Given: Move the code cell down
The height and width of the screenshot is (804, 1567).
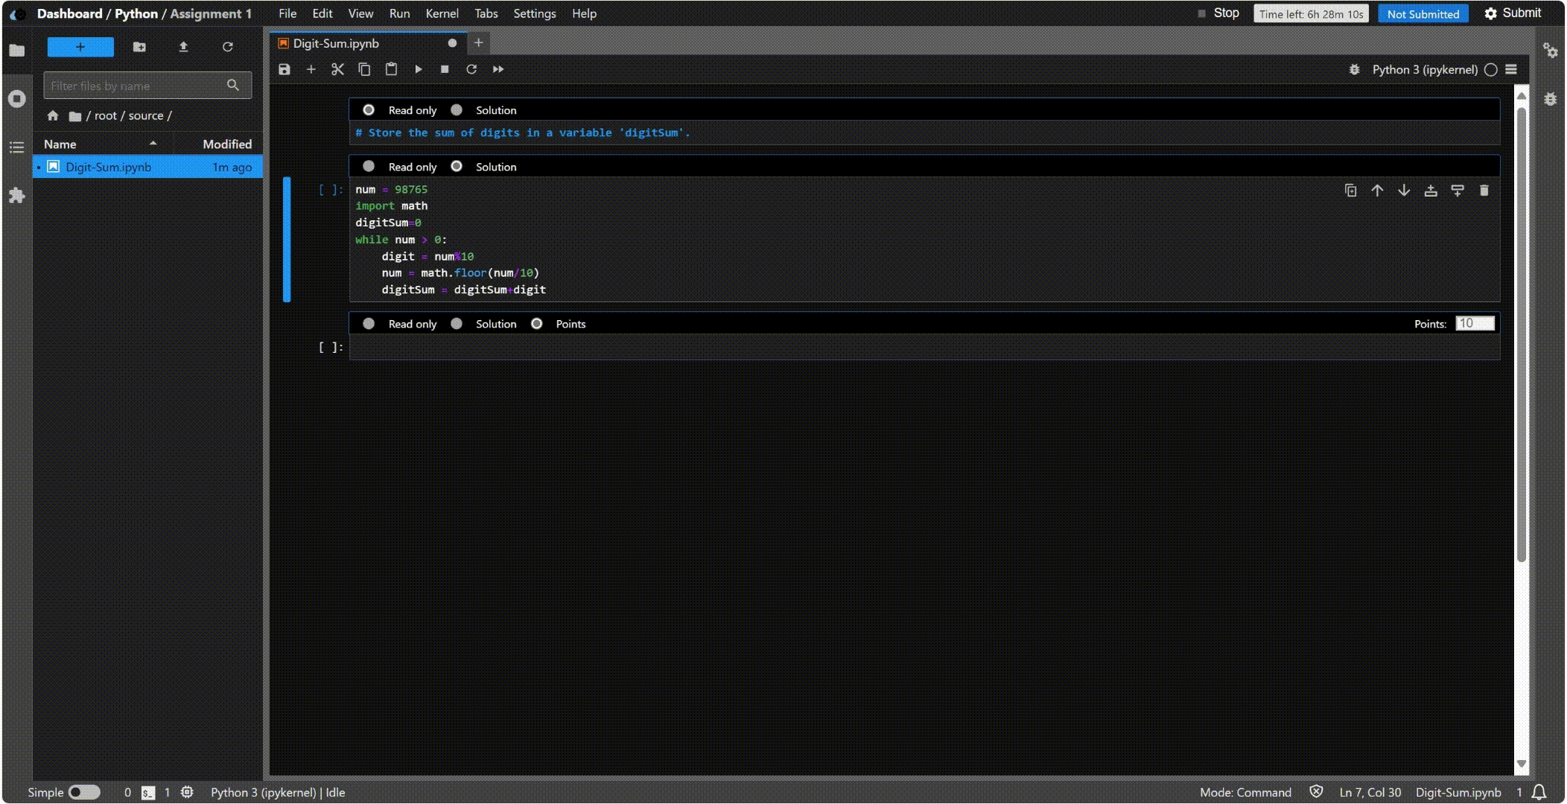Looking at the screenshot, I should tap(1404, 191).
